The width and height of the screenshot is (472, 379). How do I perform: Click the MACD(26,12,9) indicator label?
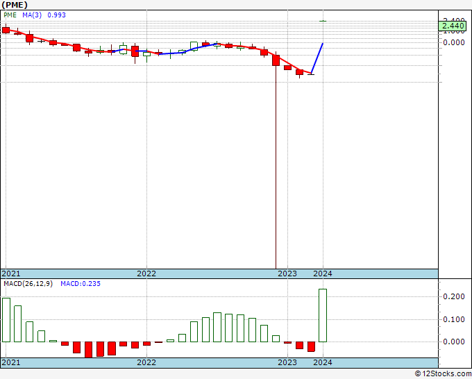coord(28,284)
